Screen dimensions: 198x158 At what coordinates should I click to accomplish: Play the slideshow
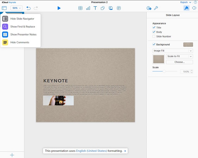coord(59,8)
